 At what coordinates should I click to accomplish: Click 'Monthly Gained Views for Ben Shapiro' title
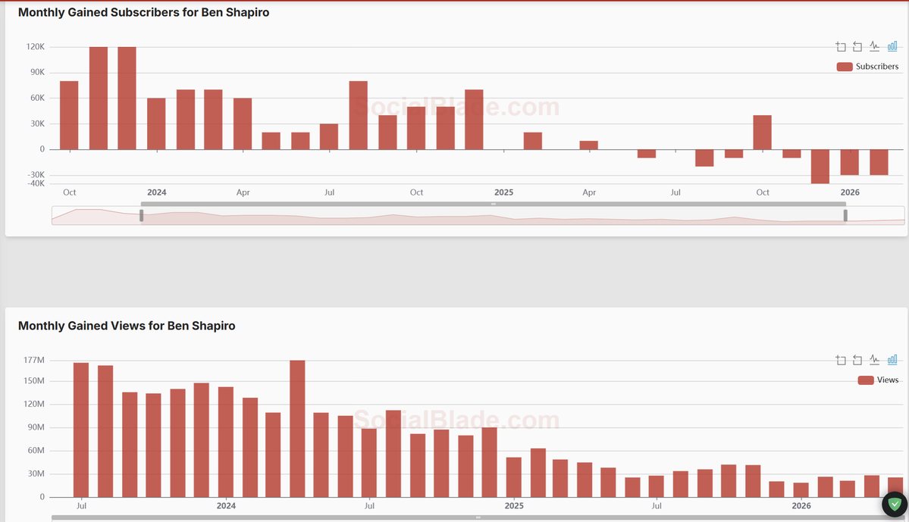click(127, 326)
